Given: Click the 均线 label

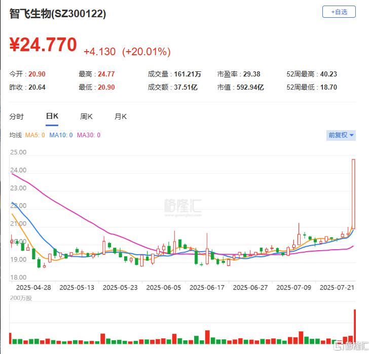Looking at the screenshot, I should (16, 135).
